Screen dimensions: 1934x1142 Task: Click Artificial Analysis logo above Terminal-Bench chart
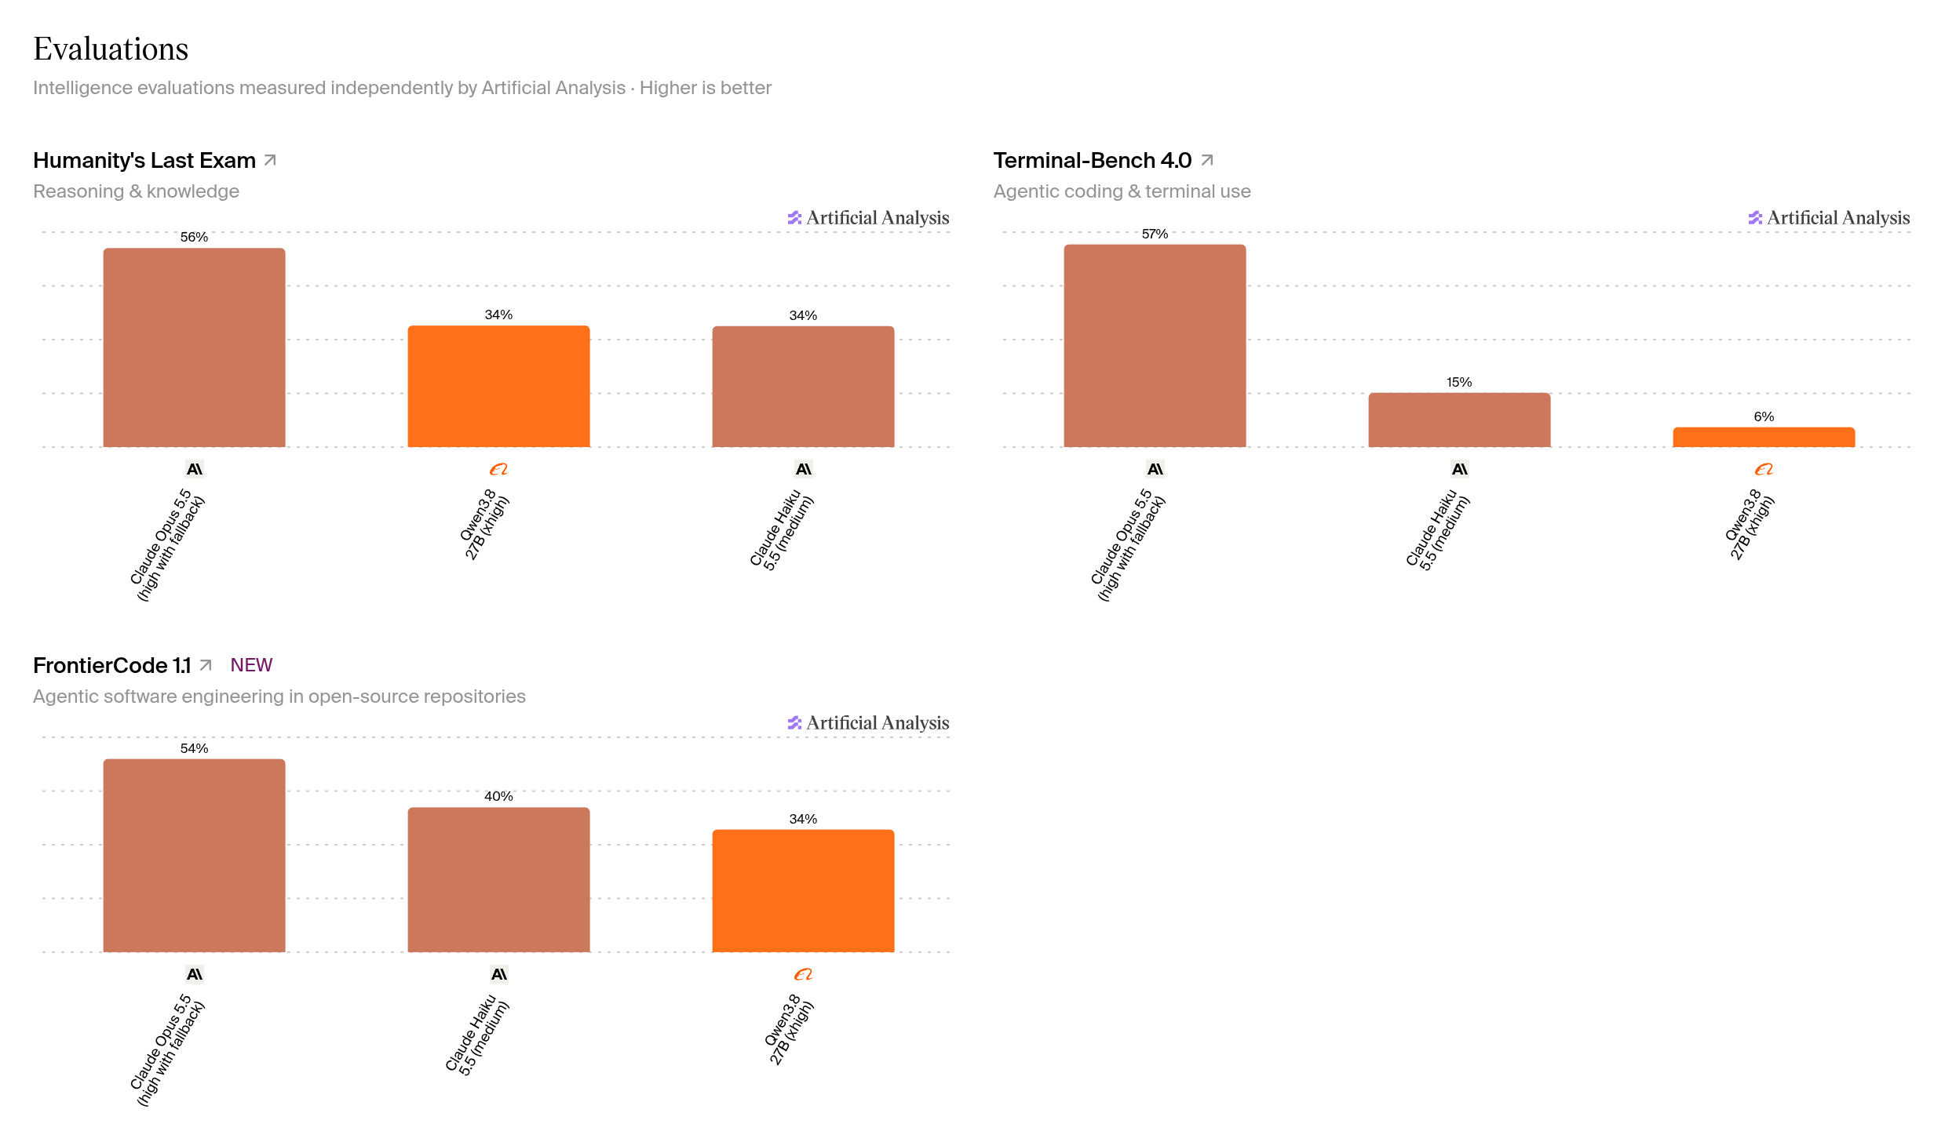pyautogui.click(x=1829, y=217)
